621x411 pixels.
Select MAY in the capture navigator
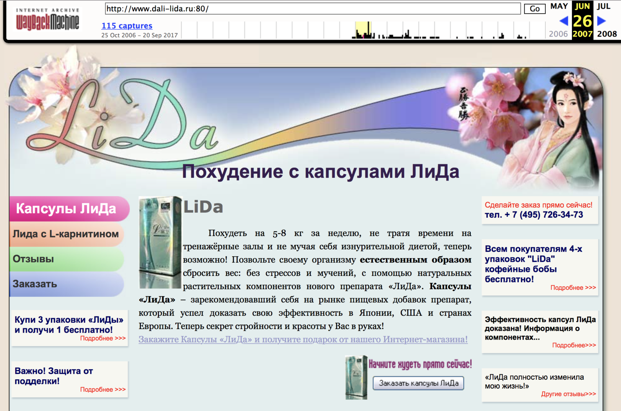click(559, 6)
